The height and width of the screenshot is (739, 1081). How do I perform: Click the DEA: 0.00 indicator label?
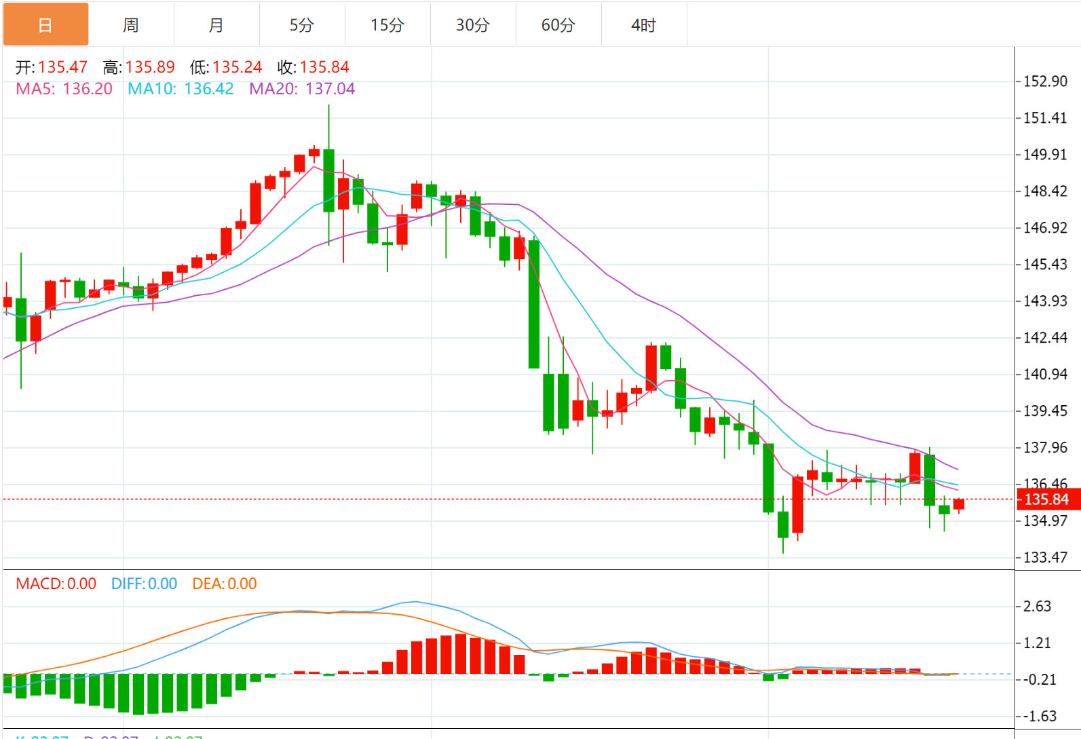pos(225,584)
